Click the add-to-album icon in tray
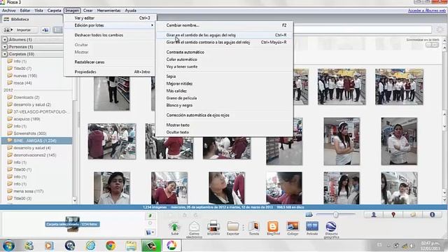 pyautogui.click(x=150, y=232)
